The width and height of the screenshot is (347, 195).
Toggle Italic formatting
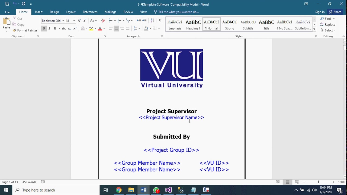coord(49,28)
